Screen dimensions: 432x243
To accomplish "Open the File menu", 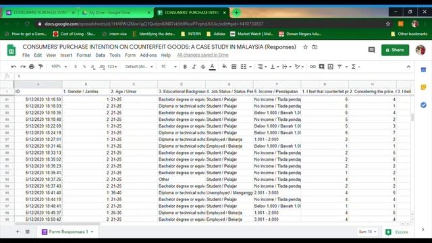I will (x=26, y=55).
